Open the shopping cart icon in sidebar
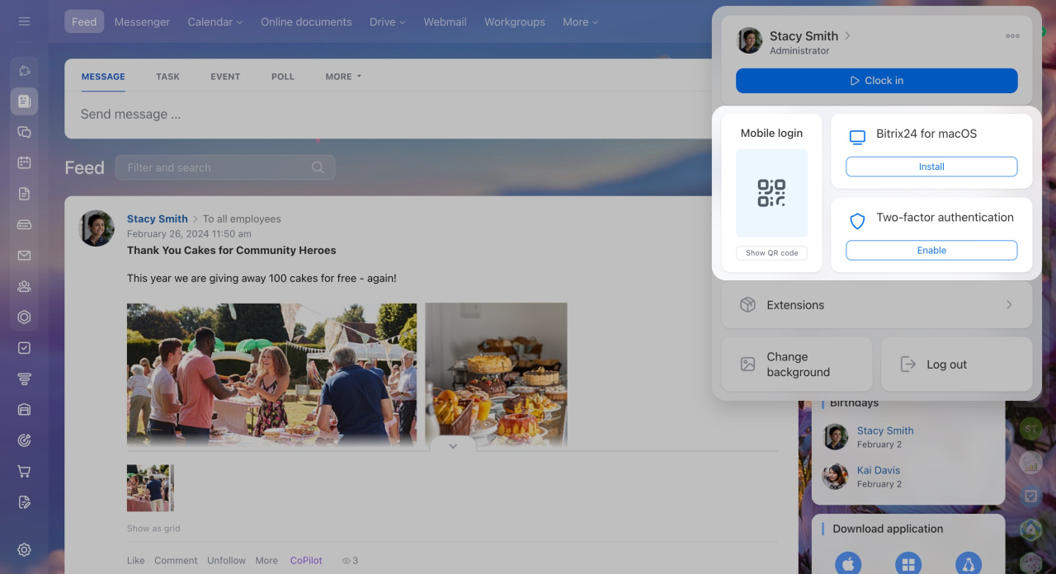Viewport: 1056px width, 574px height. tap(24, 472)
